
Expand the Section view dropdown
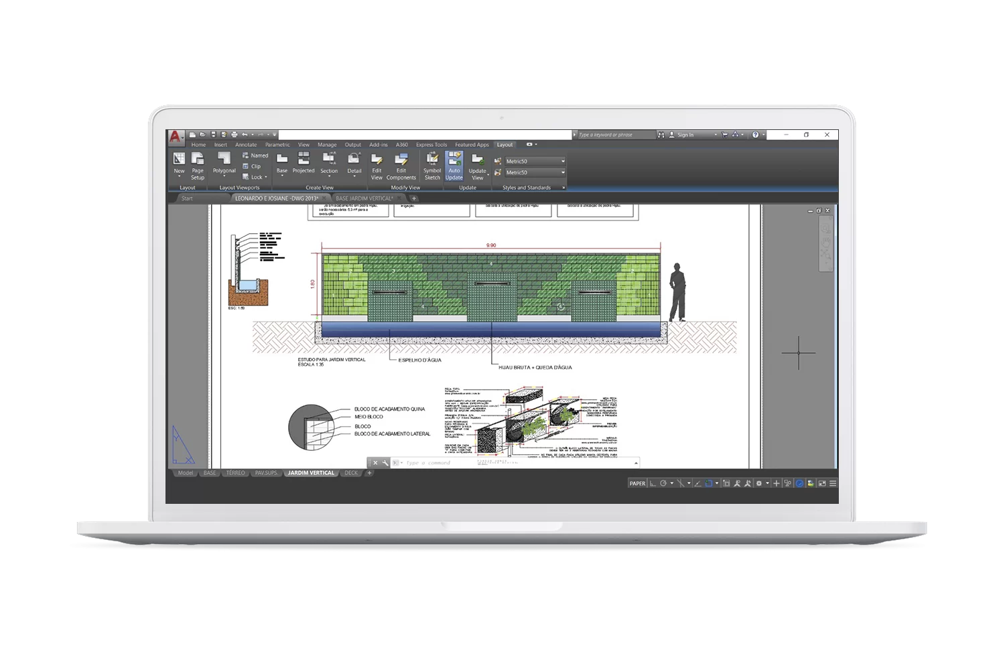329,177
